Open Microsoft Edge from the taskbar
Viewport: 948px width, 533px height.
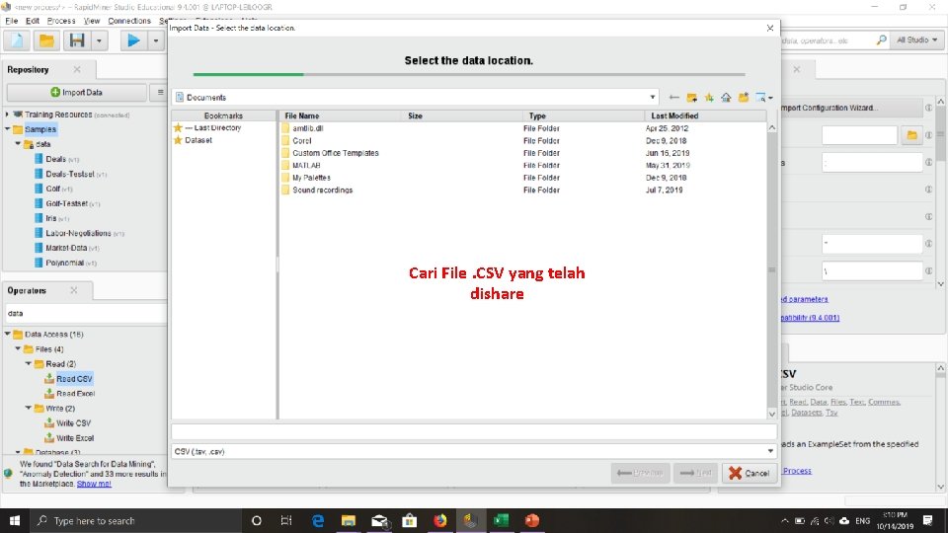[x=317, y=520]
